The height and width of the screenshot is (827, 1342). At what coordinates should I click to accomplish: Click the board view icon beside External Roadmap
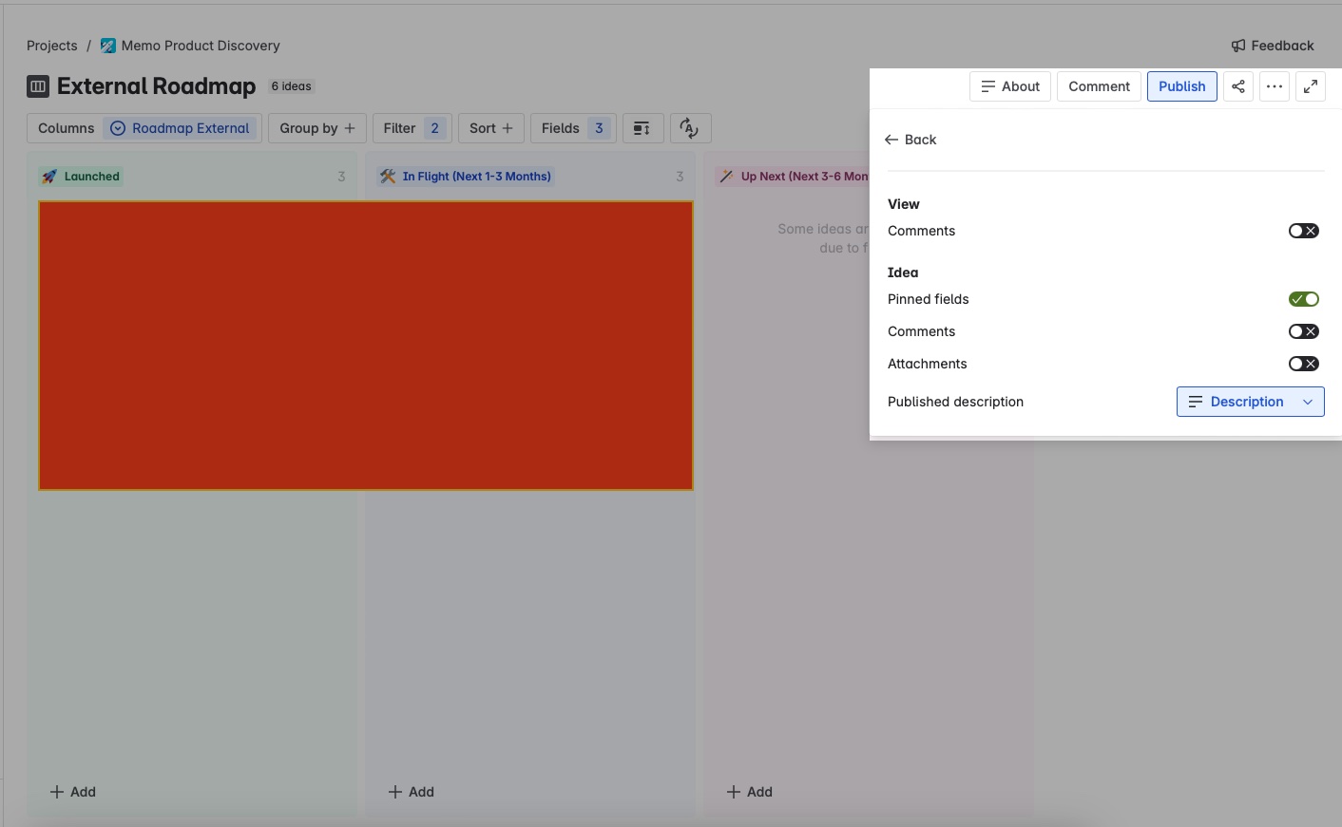coord(38,86)
